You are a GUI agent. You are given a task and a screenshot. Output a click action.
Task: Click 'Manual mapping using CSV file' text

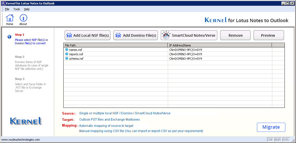(102, 131)
